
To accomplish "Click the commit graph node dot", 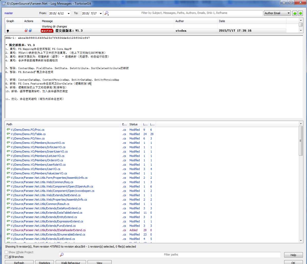I will pyautogui.click(x=8, y=31).
